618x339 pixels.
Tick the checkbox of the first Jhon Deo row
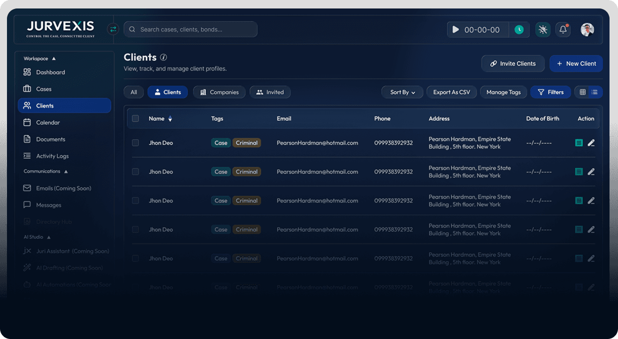pyautogui.click(x=136, y=143)
